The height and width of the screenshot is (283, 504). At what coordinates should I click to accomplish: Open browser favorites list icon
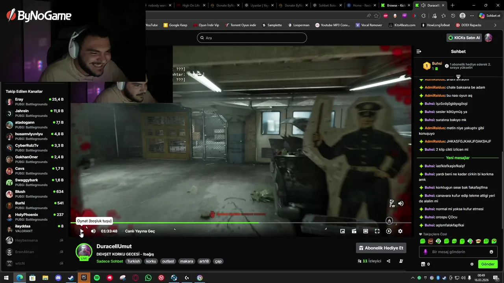click(x=444, y=16)
